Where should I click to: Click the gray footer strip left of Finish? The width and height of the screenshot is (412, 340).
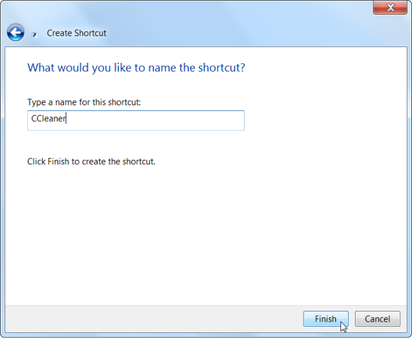(x=152, y=319)
